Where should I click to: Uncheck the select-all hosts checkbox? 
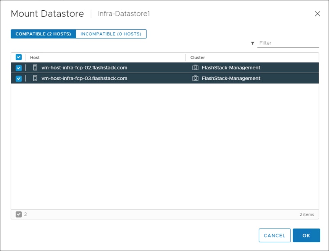point(18,57)
